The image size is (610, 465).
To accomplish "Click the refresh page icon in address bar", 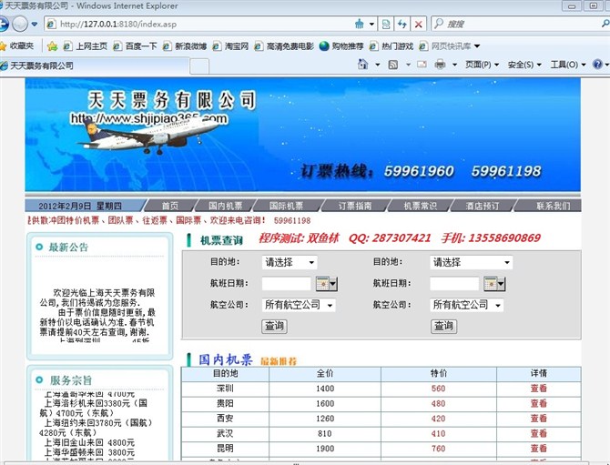I will [402, 24].
